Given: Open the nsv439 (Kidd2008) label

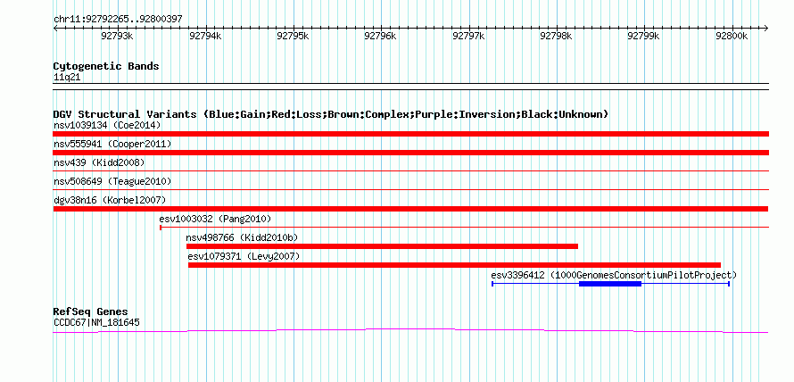Looking at the screenshot, I should [99, 162].
